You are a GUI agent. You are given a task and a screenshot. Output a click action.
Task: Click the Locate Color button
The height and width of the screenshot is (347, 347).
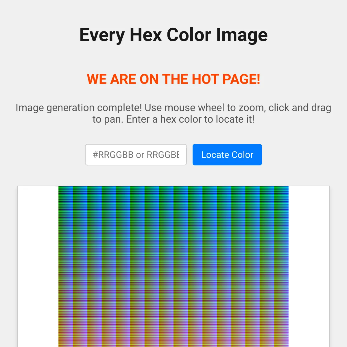[x=227, y=155]
